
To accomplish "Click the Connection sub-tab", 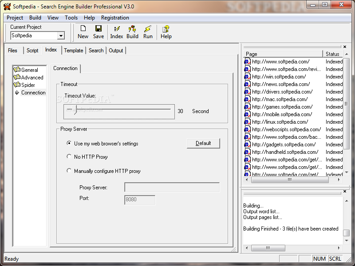I will (x=65, y=68).
